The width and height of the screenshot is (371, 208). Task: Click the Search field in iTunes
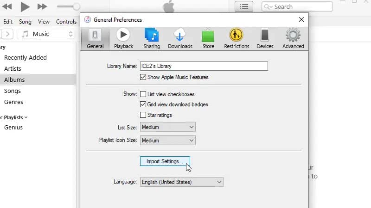click(297, 6)
